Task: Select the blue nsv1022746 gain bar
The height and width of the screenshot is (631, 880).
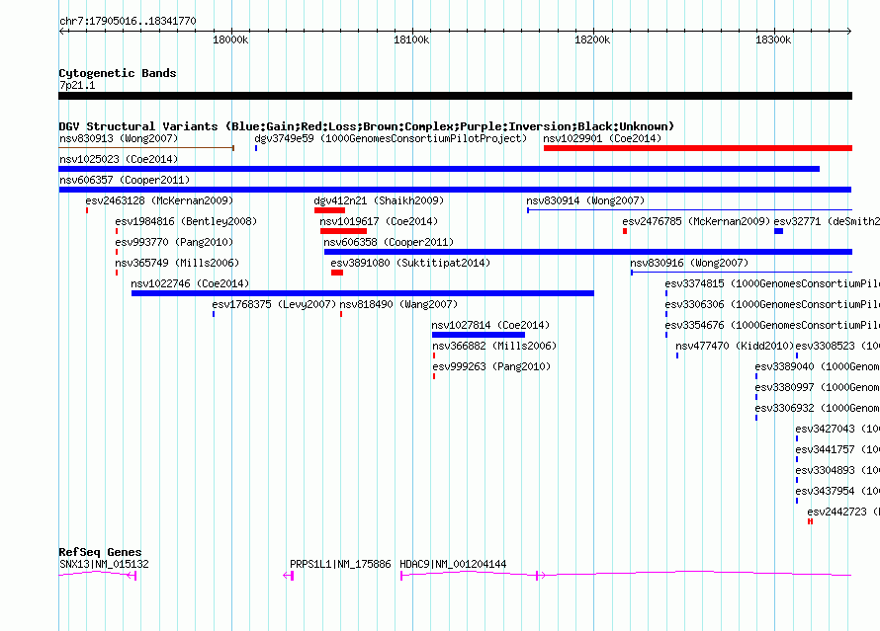Action: click(x=363, y=293)
